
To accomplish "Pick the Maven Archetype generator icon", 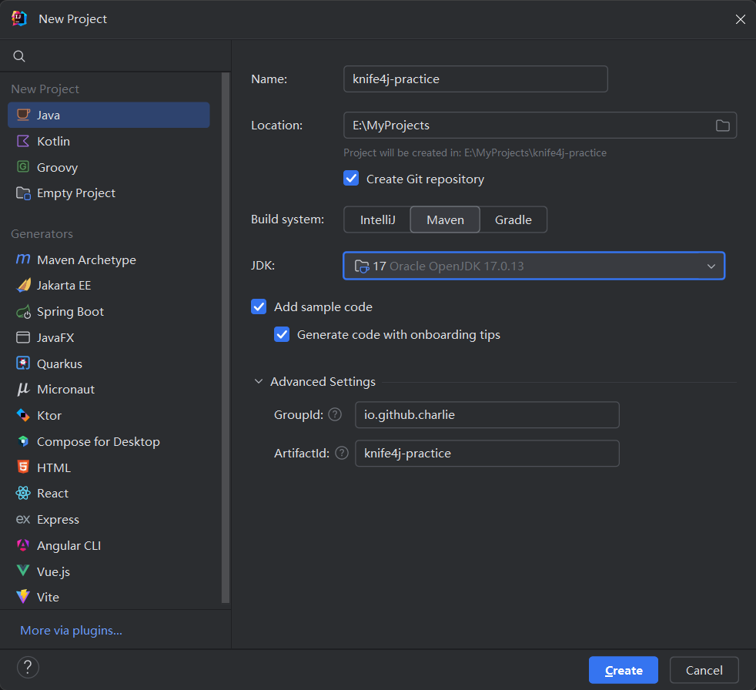I will point(23,260).
